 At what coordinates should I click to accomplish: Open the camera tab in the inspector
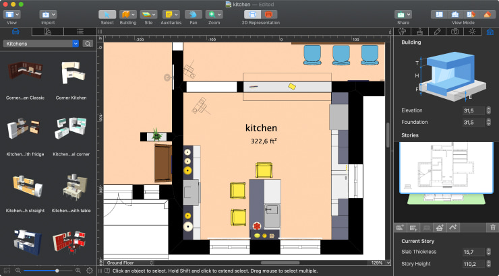(455, 31)
